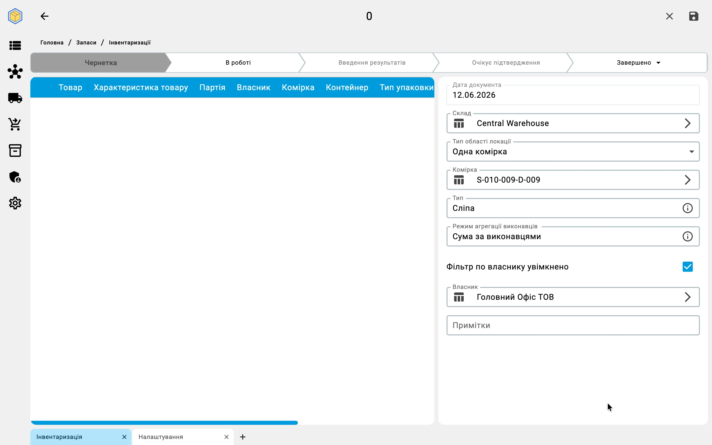Open the shopping cart sidebar icon
Image resolution: width=712 pixels, height=445 pixels.
pos(15,124)
